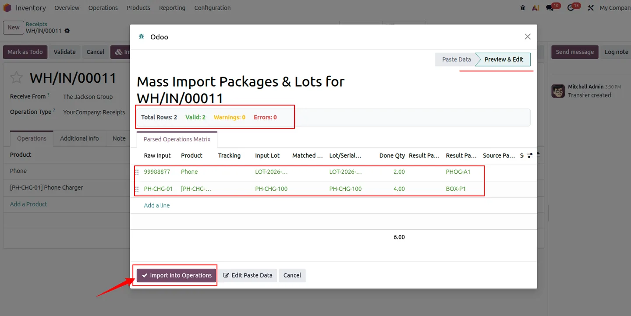Click the Validate button on the receipt
Screen dimensions: 631x316
(x=65, y=52)
